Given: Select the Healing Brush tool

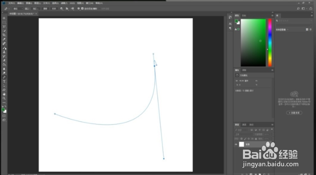Looking at the screenshot, I should click(4, 44).
